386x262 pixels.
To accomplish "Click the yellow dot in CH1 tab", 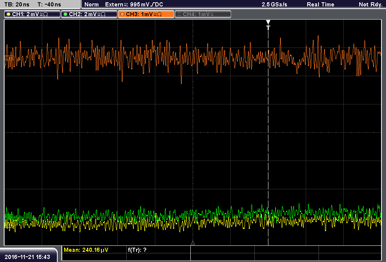I will click(8, 14).
